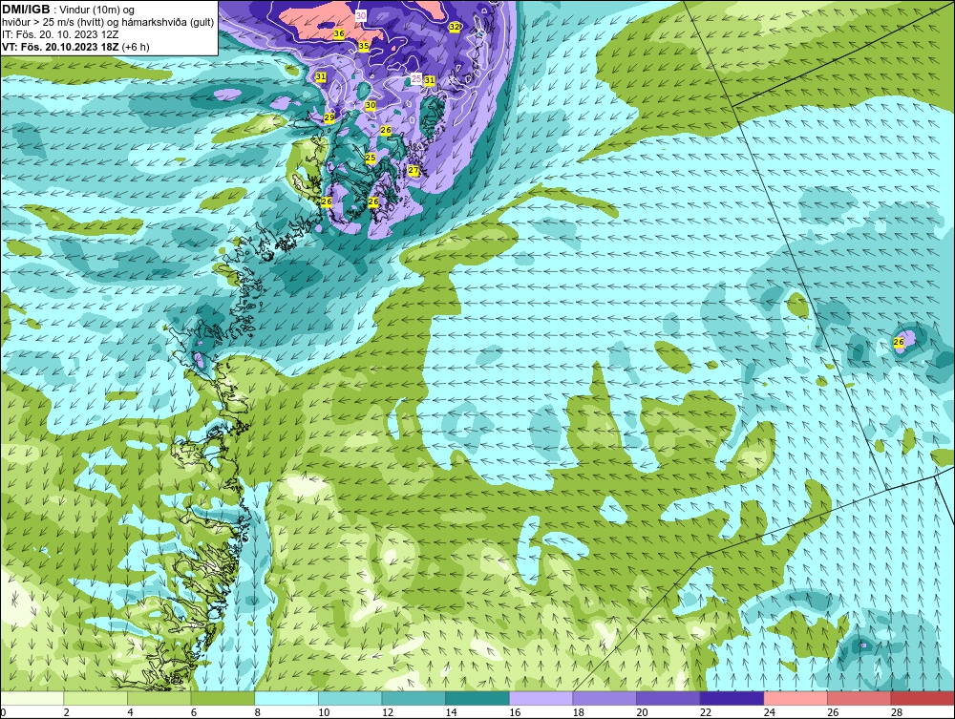Click the yellow gust label 25
Screen dimensions: 955x719
[x=371, y=158]
